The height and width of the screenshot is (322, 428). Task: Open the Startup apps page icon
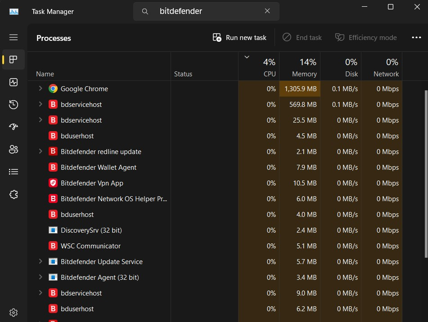click(14, 127)
